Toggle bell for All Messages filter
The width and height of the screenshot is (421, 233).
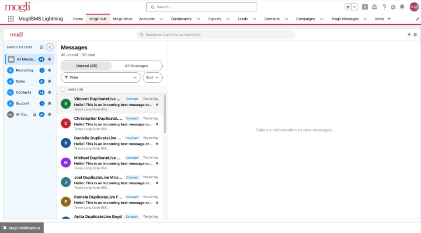click(x=49, y=59)
